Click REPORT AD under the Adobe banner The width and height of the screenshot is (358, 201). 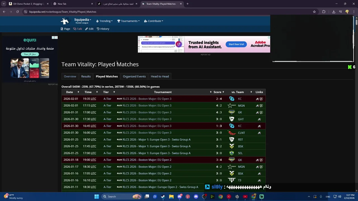tap(205, 55)
